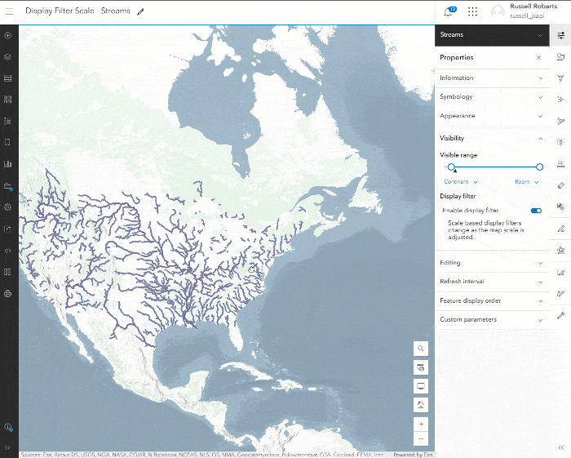The image size is (571, 458).
Task: Open the notifications bell
Action: coord(449,11)
